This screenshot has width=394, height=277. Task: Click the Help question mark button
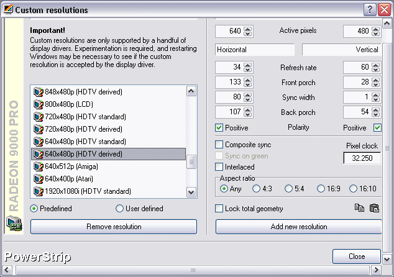(x=370, y=10)
